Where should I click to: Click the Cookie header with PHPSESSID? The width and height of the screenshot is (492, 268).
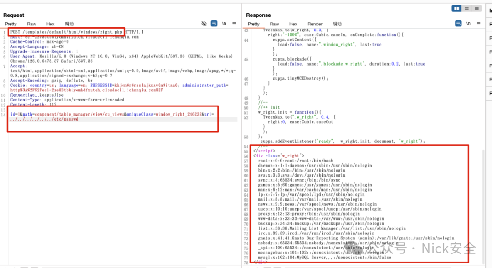pyautogui.click(x=119, y=88)
